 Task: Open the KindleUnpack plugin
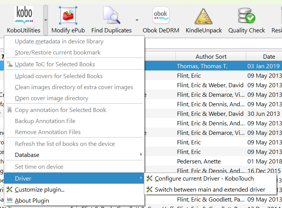point(204,16)
